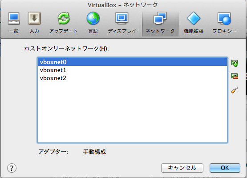Open the アップデート (Update) preferences tab
247x178 pixels.
click(64, 23)
